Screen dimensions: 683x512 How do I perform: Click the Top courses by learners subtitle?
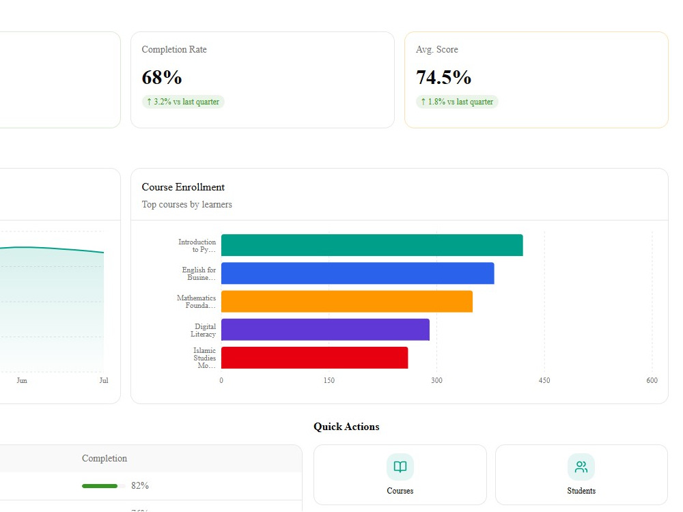pos(187,205)
